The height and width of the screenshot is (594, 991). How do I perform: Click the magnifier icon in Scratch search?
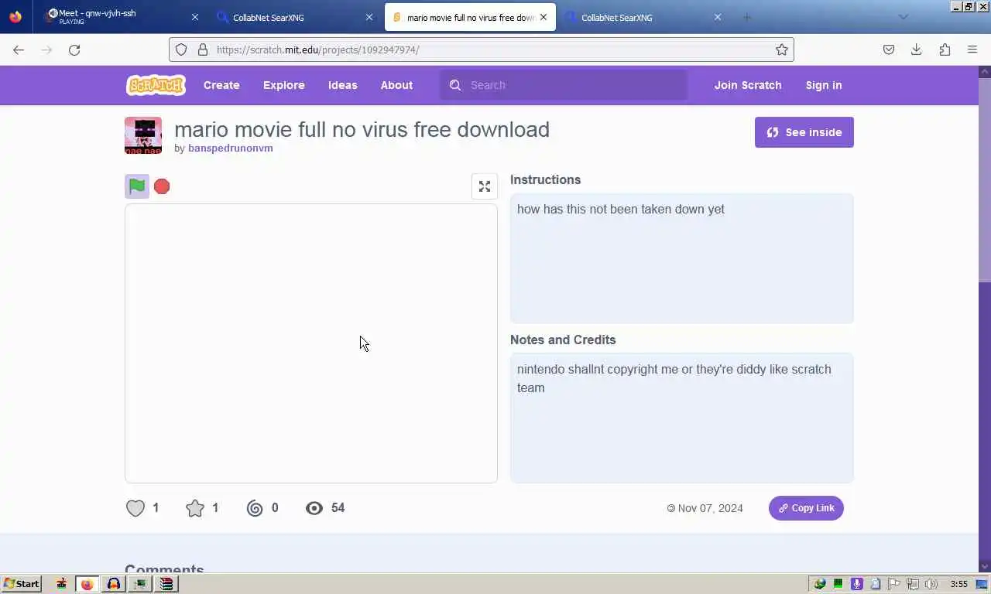(x=455, y=85)
